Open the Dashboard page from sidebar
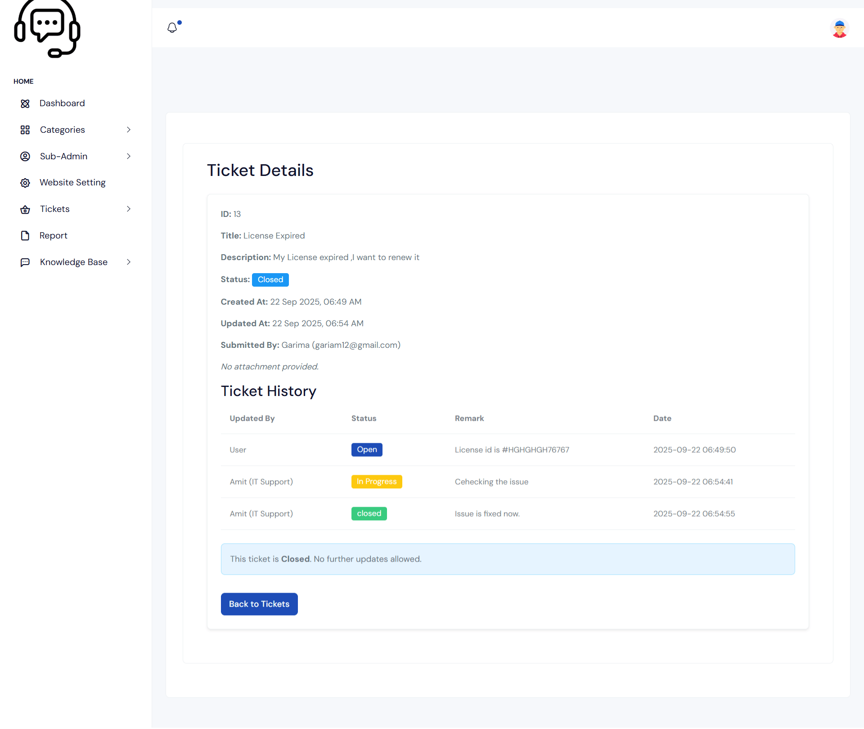864x729 pixels. coord(62,103)
